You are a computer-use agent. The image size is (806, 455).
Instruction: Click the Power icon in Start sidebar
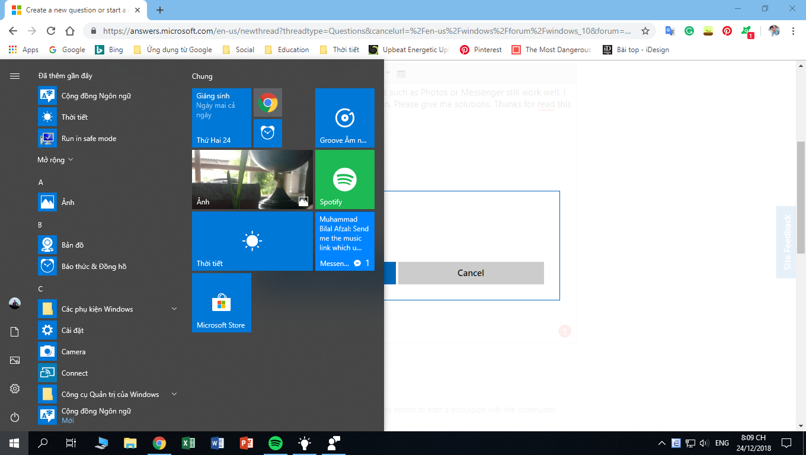click(15, 417)
